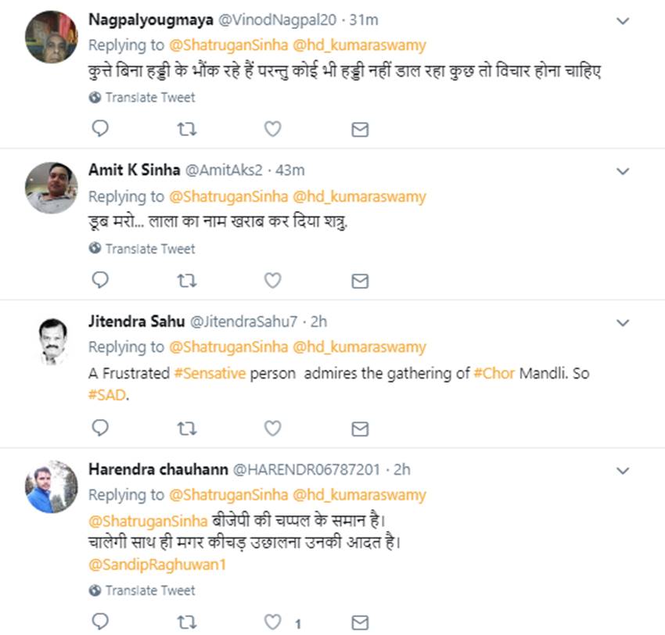Send Harendra chauhann's tweet via direct message
Image resolution: width=665 pixels, height=635 pixels.
(x=360, y=622)
